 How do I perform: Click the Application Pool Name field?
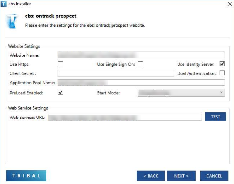[141, 82]
